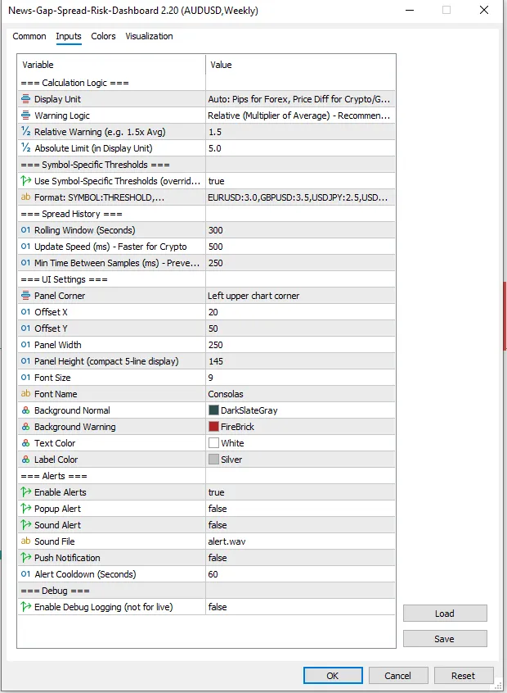Select the === Calculation Logic === row
The image size is (507, 693).
tap(206, 83)
